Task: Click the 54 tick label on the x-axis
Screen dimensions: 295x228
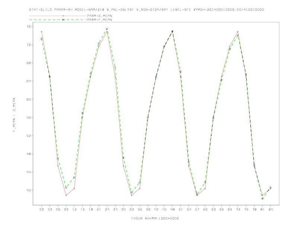Action: (x=189, y=209)
